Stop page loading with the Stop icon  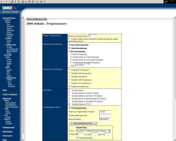click(12, 2)
